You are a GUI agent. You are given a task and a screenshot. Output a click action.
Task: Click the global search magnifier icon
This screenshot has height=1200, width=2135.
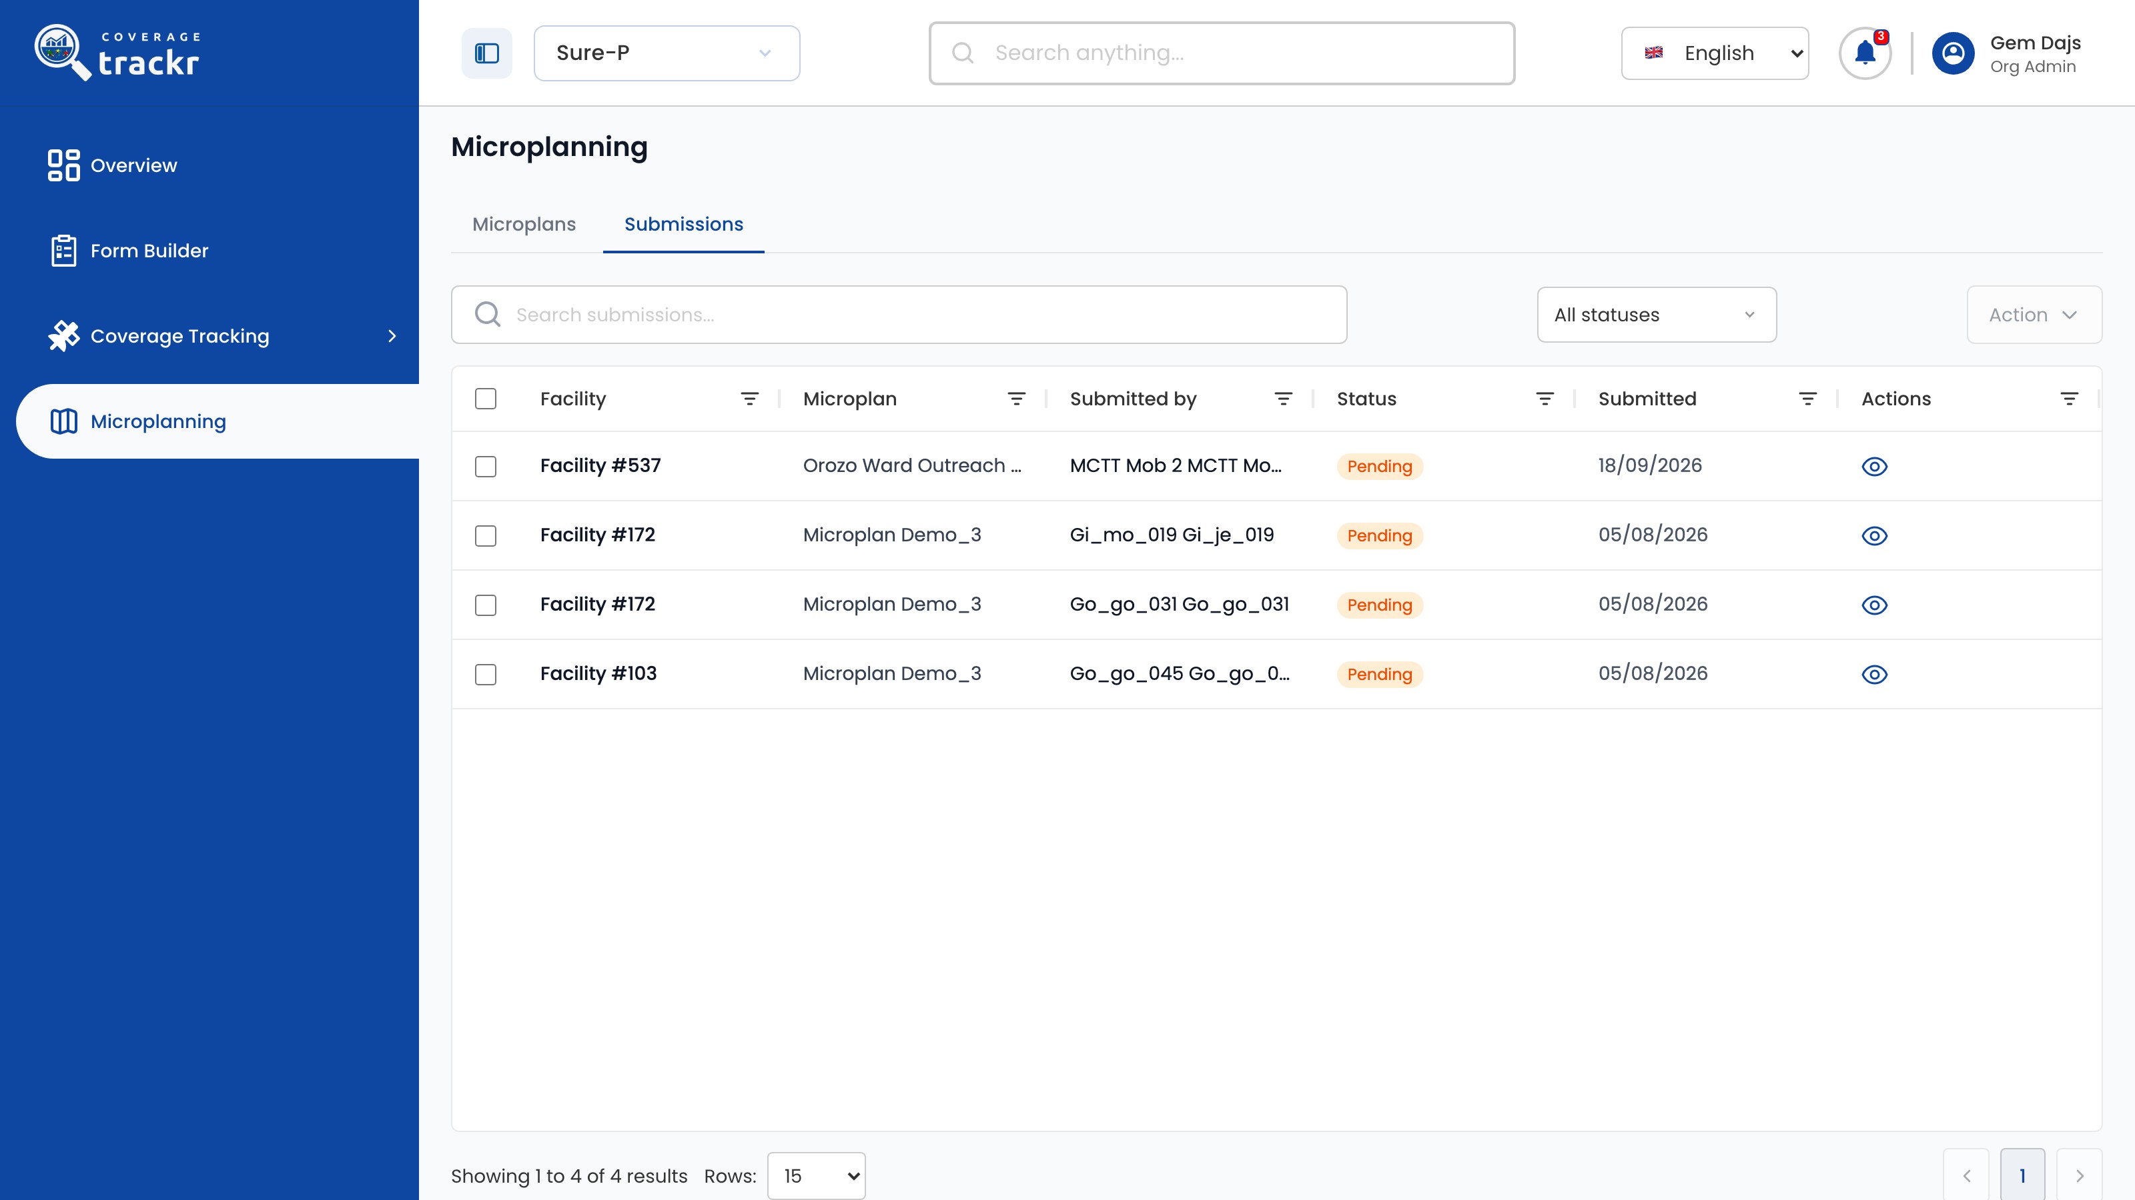(x=962, y=53)
